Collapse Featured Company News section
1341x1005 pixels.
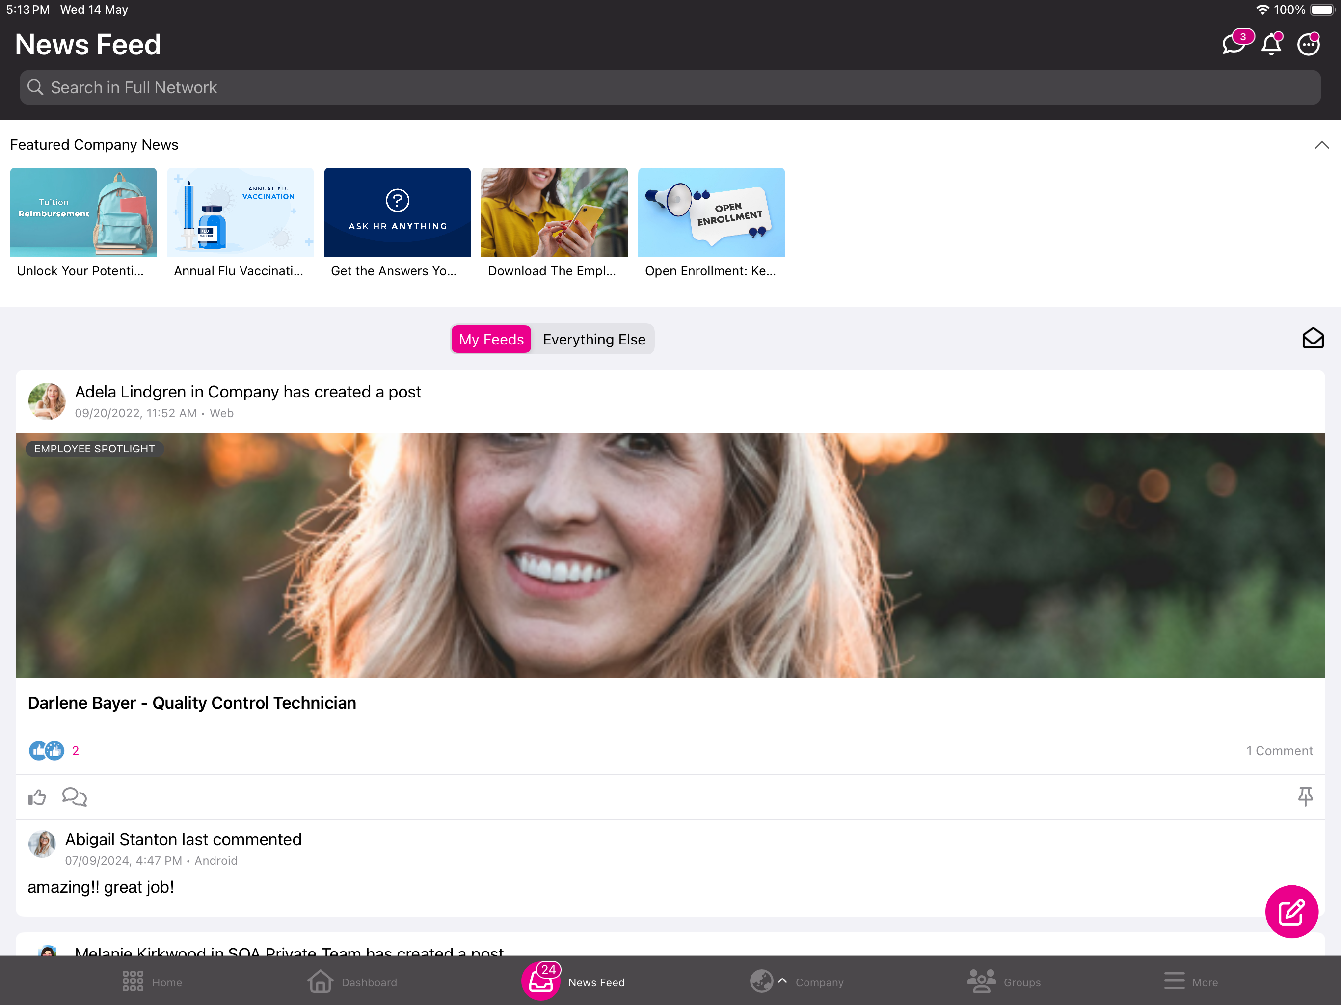click(1321, 145)
